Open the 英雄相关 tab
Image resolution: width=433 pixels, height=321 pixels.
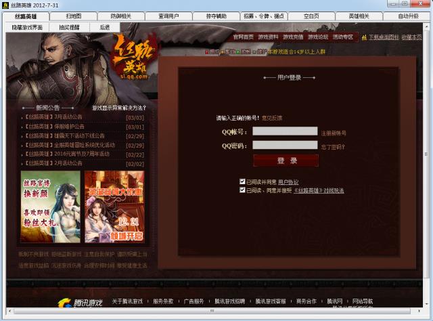[359, 16]
